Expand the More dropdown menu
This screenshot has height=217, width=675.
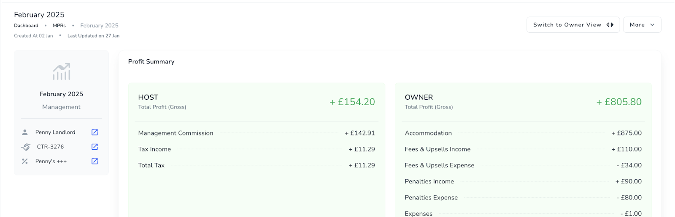(x=642, y=25)
